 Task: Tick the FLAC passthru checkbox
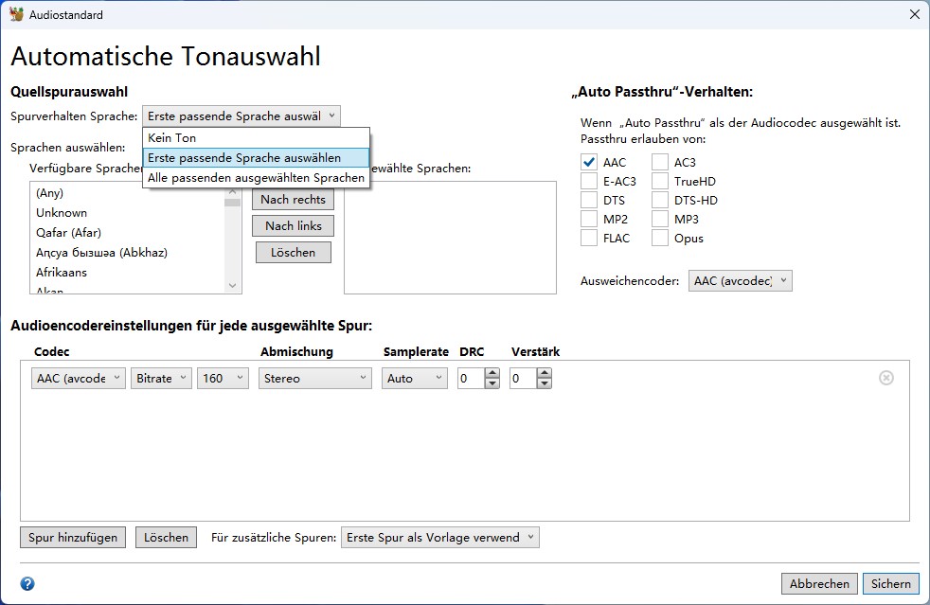click(x=589, y=238)
